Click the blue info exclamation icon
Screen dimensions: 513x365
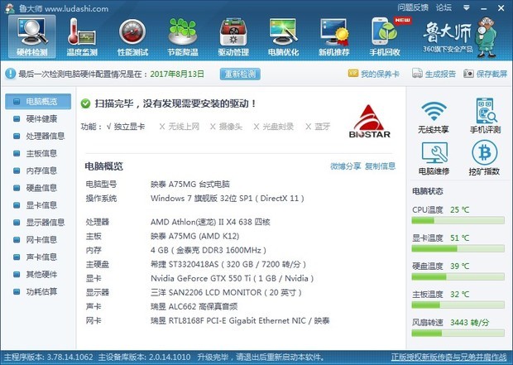coord(10,74)
